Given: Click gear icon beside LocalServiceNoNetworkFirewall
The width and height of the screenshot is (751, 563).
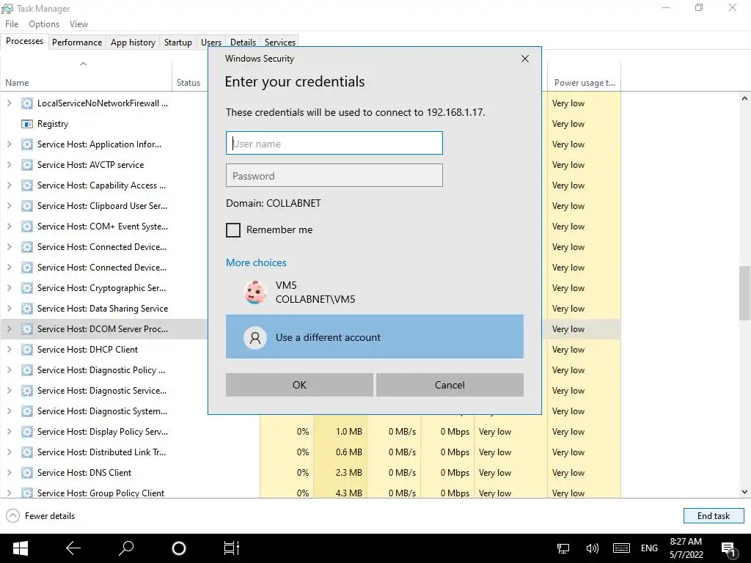Looking at the screenshot, I should pyautogui.click(x=27, y=103).
